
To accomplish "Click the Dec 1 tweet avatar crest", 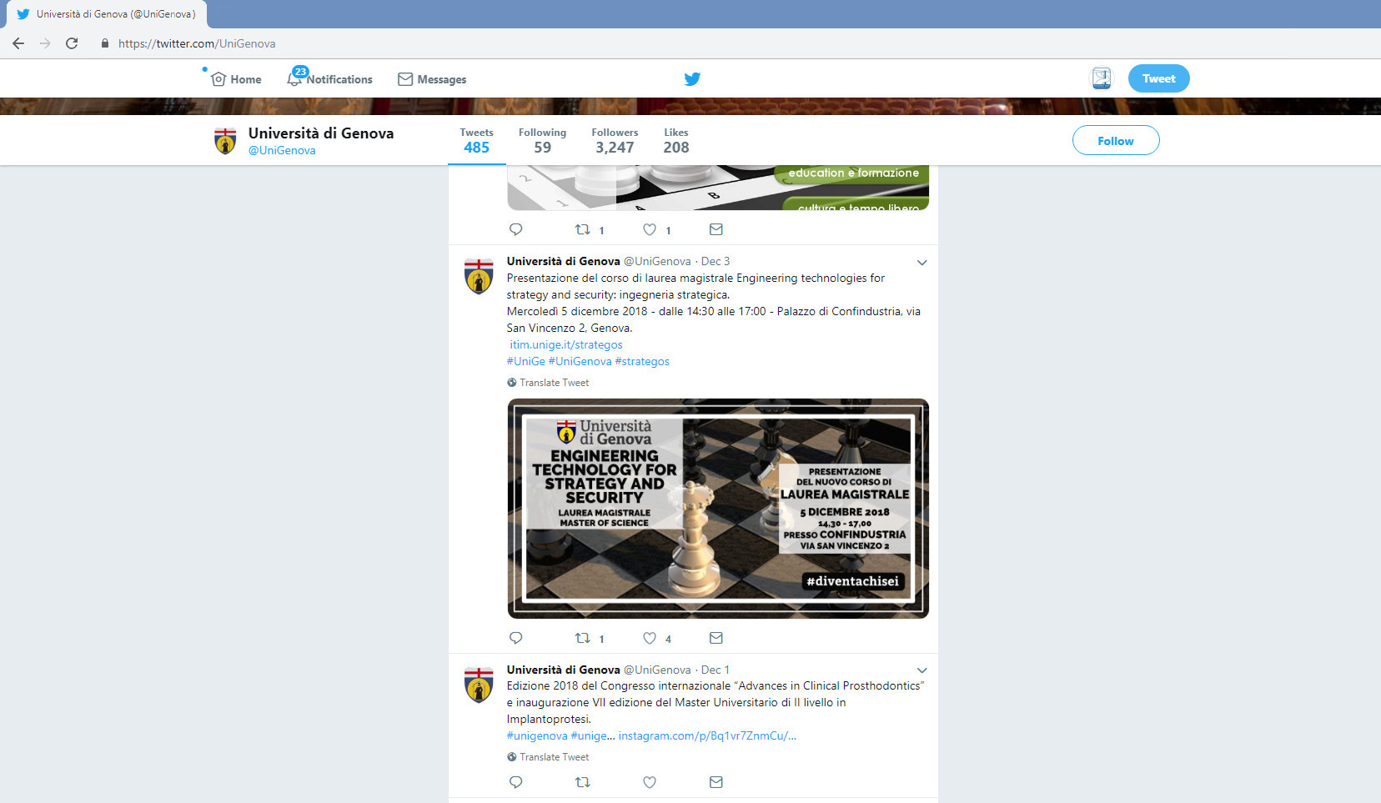I will pyautogui.click(x=479, y=685).
